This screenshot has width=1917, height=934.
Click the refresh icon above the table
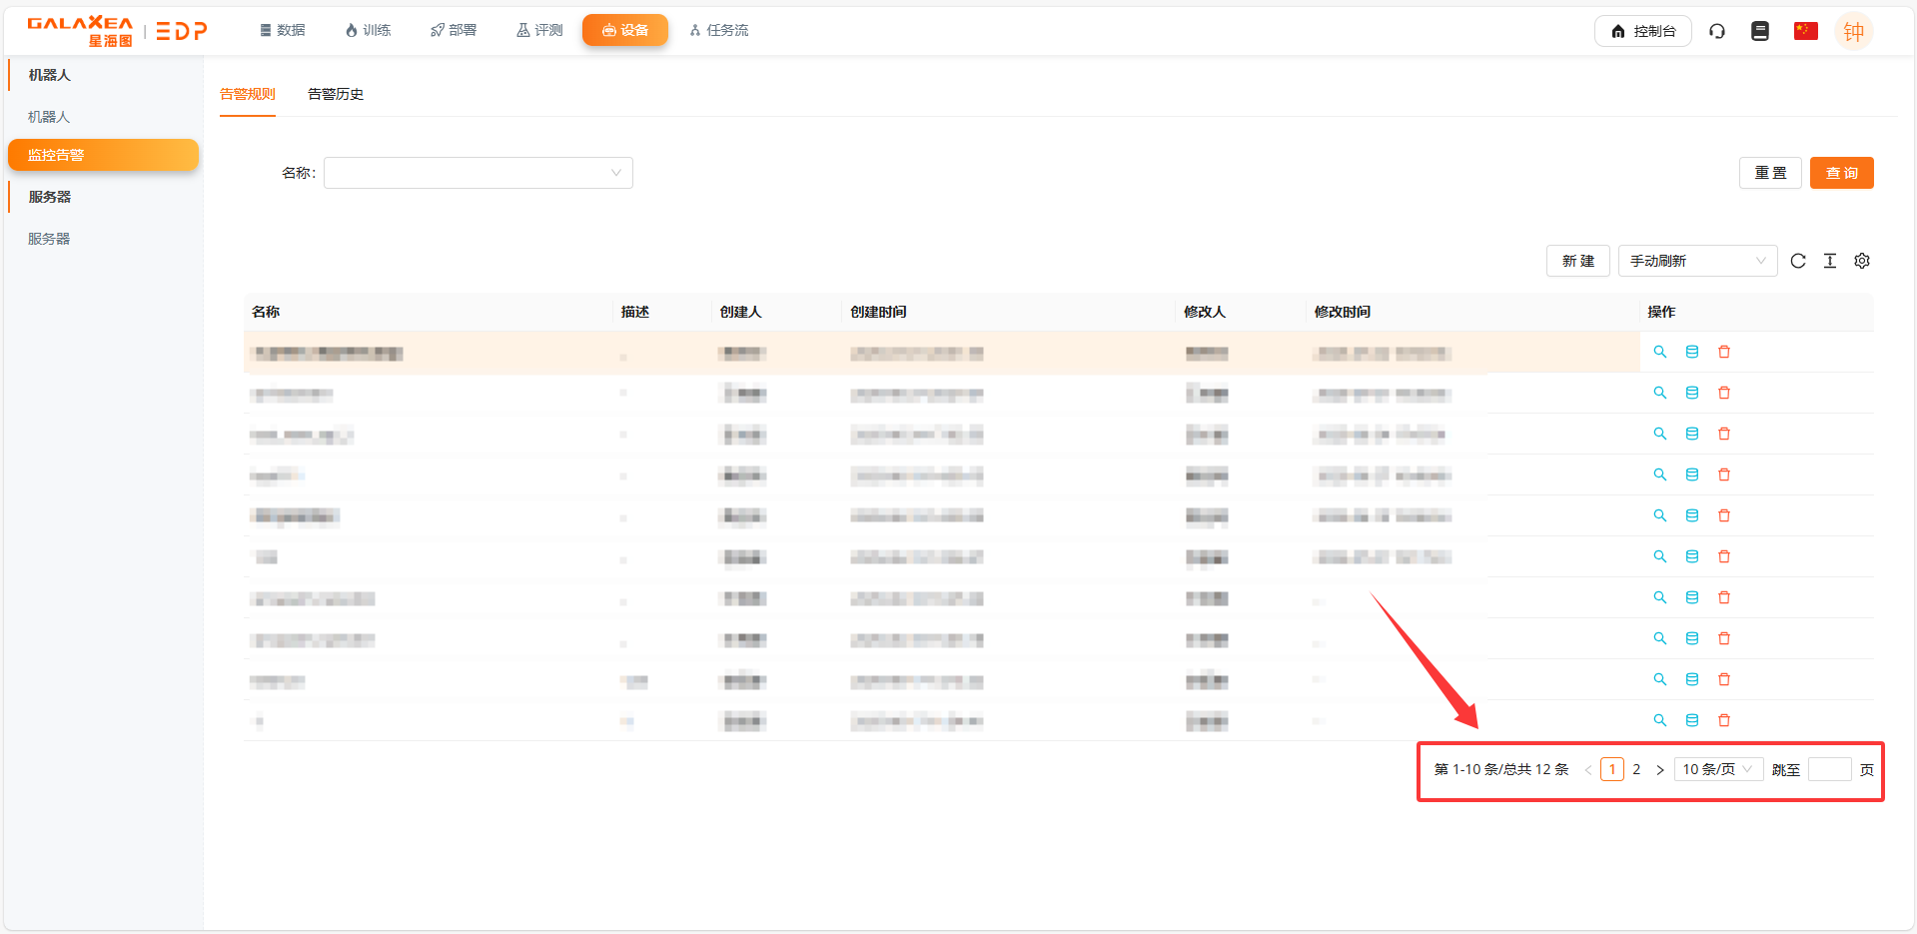1797,261
